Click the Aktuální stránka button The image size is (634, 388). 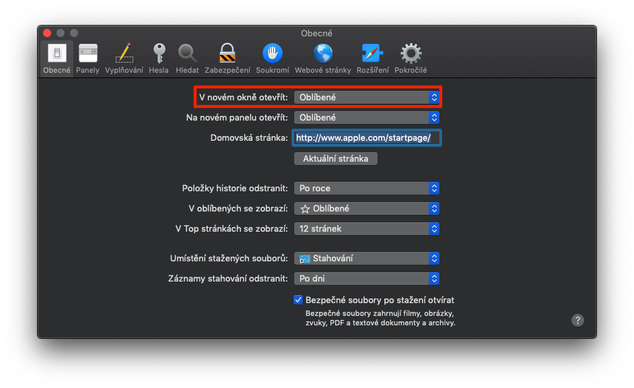tap(336, 158)
